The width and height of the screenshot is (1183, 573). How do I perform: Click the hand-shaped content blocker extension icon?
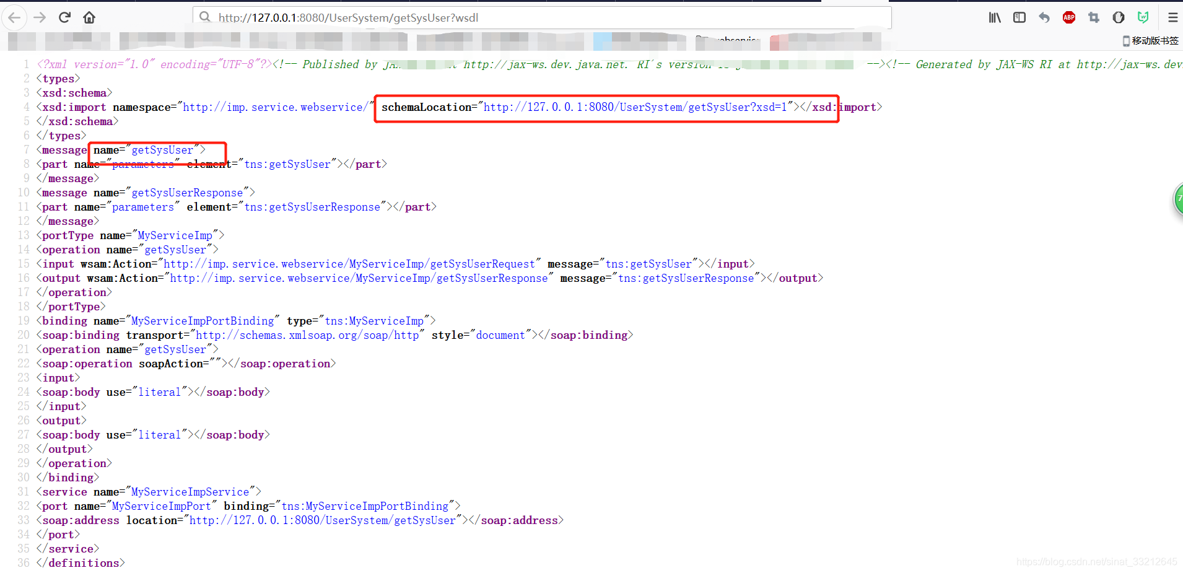coord(1119,17)
